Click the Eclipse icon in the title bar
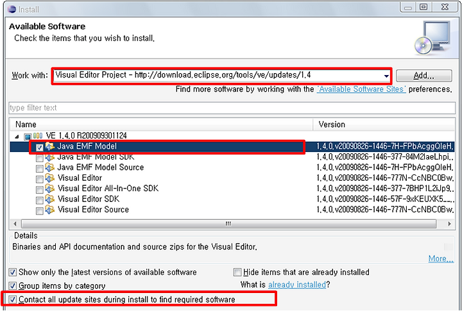The height and width of the screenshot is (311, 462). pyautogui.click(x=12, y=9)
